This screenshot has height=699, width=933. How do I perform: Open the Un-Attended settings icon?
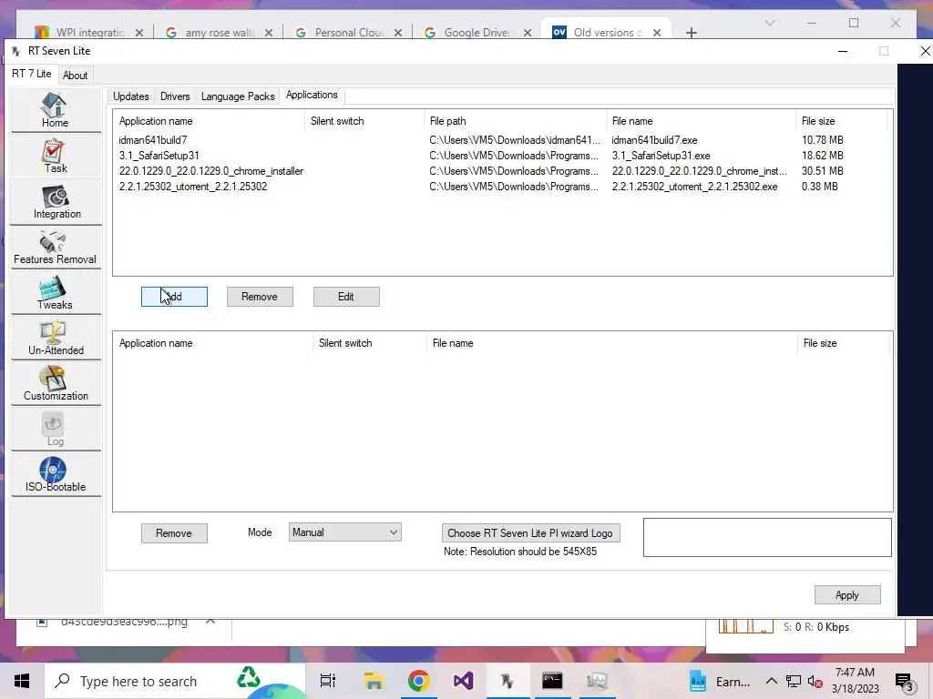(55, 339)
